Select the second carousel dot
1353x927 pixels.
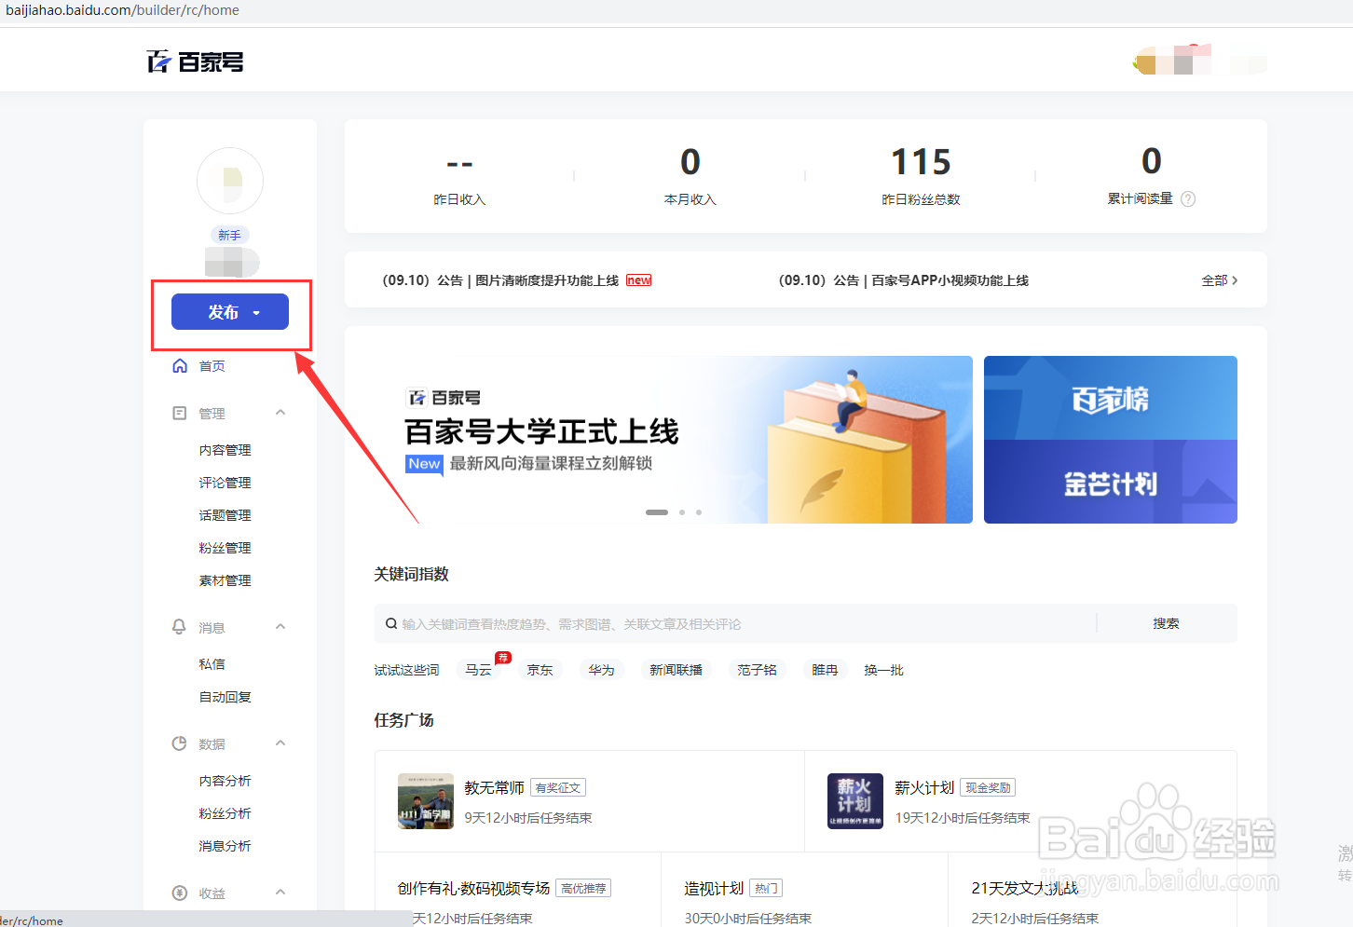point(682,512)
